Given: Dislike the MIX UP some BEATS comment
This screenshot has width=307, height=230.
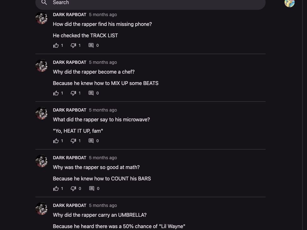Looking at the screenshot, I should pos(73,93).
